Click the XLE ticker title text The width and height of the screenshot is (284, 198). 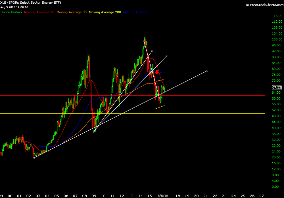click(x=31, y=3)
